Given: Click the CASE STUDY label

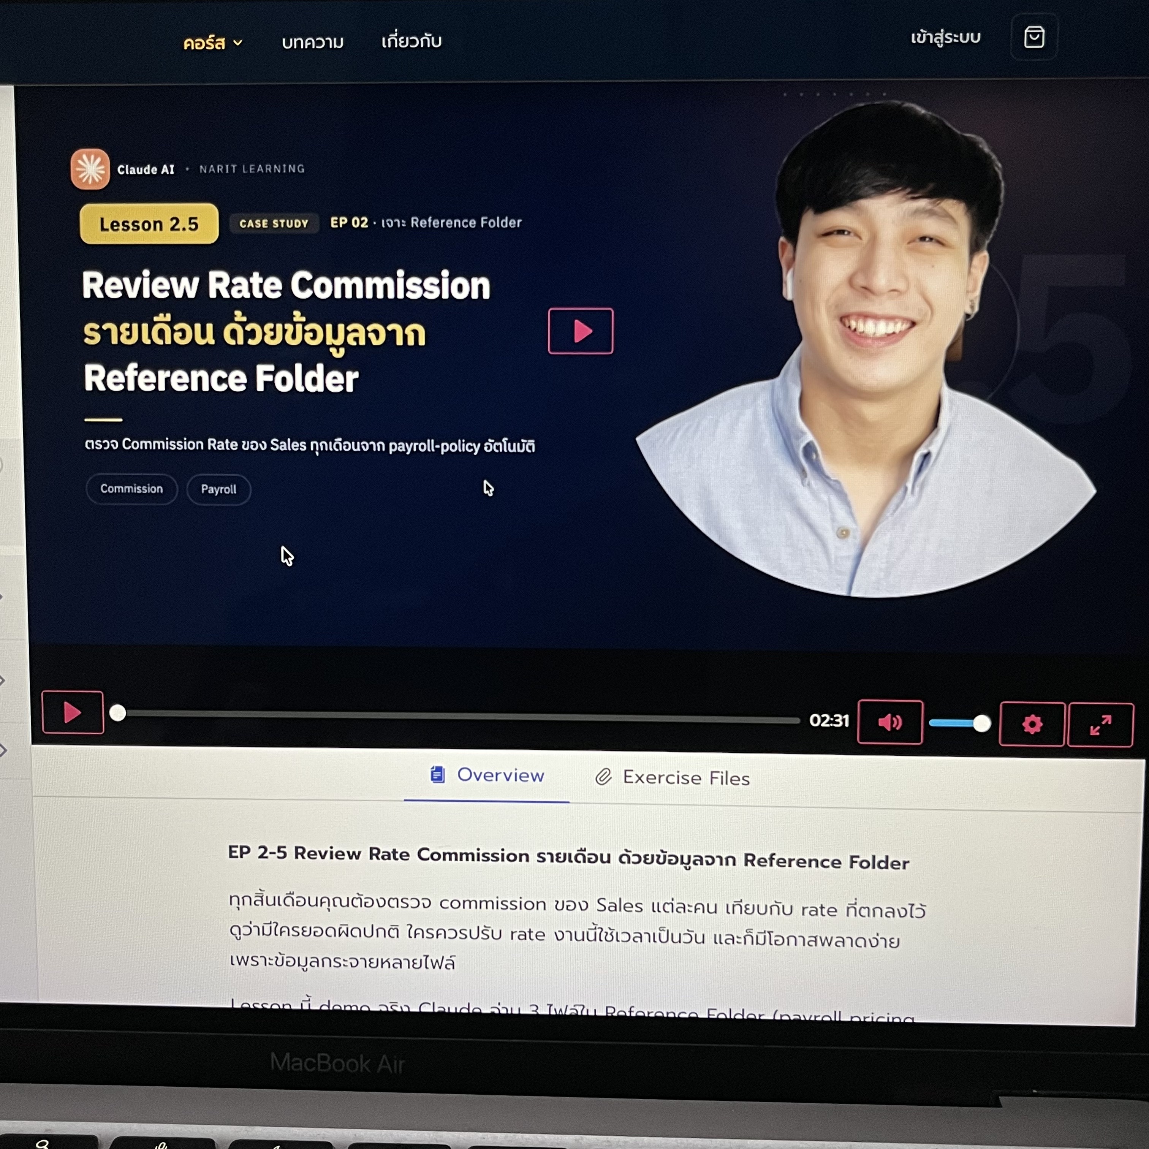Looking at the screenshot, I should pos(274,224).
